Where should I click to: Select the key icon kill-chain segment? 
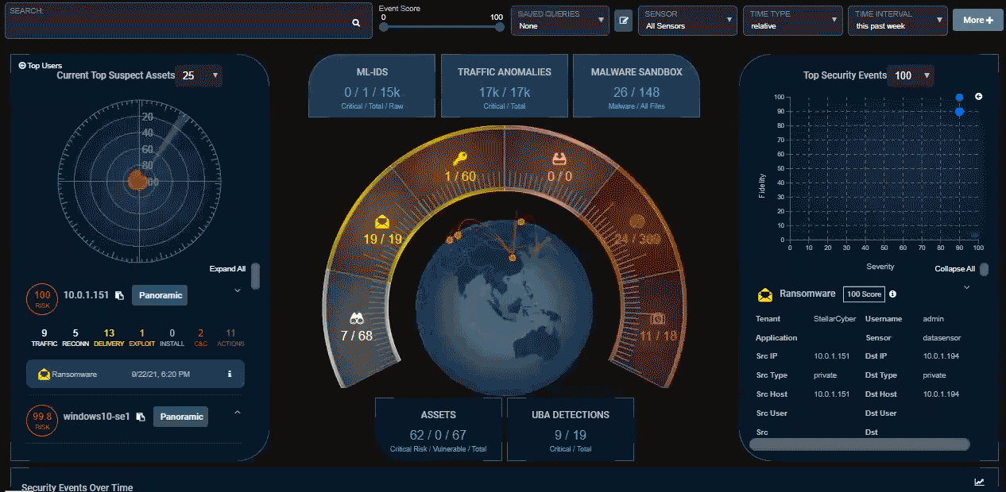click(x=459, y=159)
